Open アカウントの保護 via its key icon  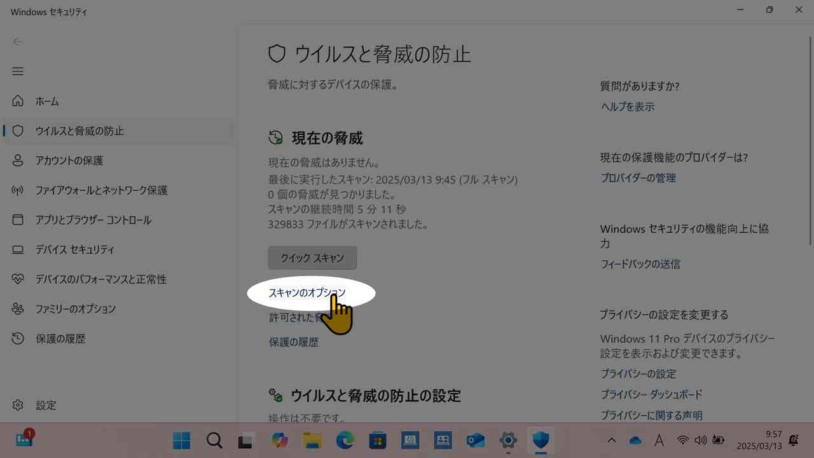point(18,160)
